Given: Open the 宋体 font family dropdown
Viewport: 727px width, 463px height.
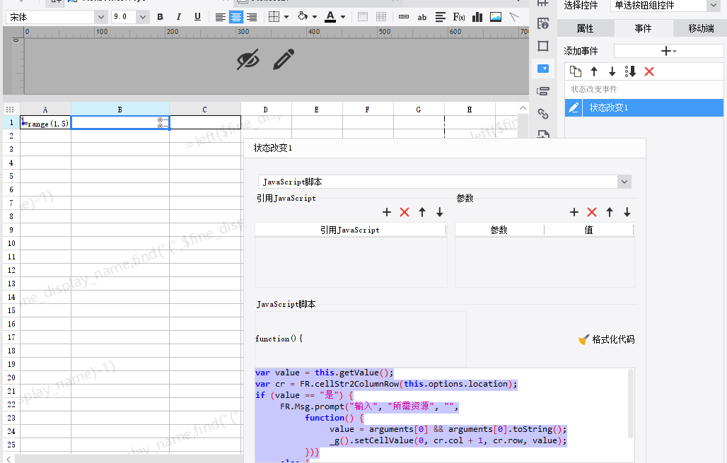Looking at the screenshot, I should pyautogui.click(x=100, y=17).
